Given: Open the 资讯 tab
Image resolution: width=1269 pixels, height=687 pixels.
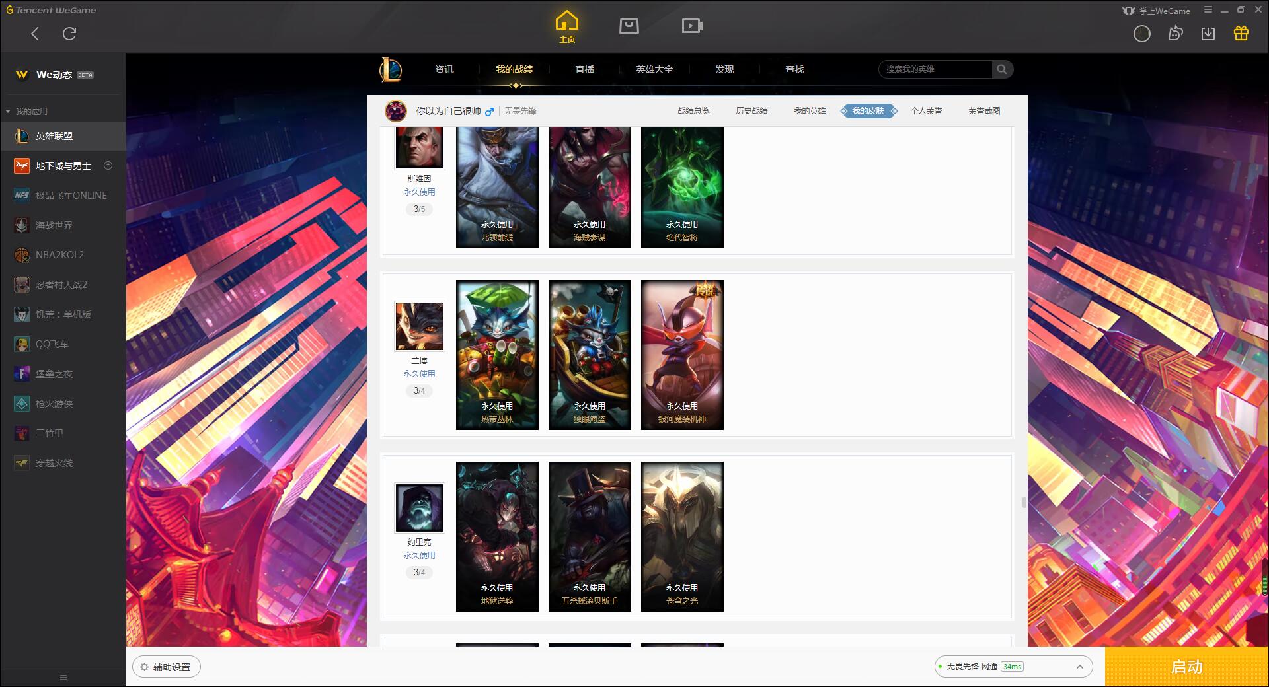Looking at the screenshot, I should pos(444,69).
